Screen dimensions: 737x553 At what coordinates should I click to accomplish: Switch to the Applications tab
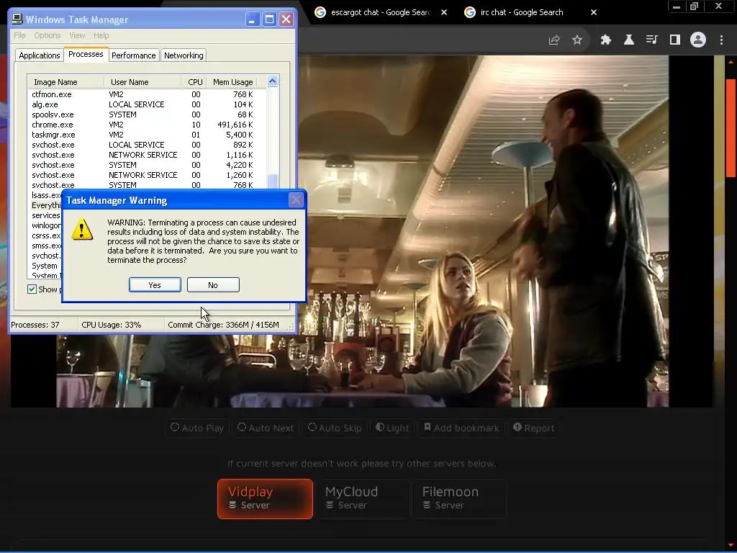[40, 55]
